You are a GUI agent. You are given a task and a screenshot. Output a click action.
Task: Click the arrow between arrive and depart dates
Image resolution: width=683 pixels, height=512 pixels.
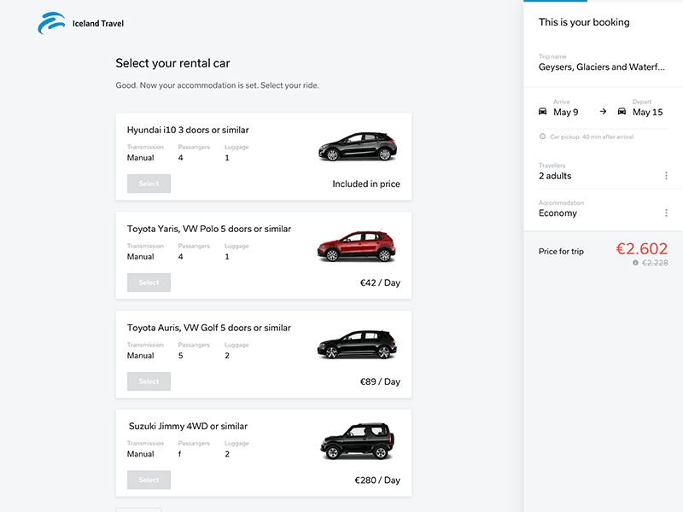(x=603, y=112)
